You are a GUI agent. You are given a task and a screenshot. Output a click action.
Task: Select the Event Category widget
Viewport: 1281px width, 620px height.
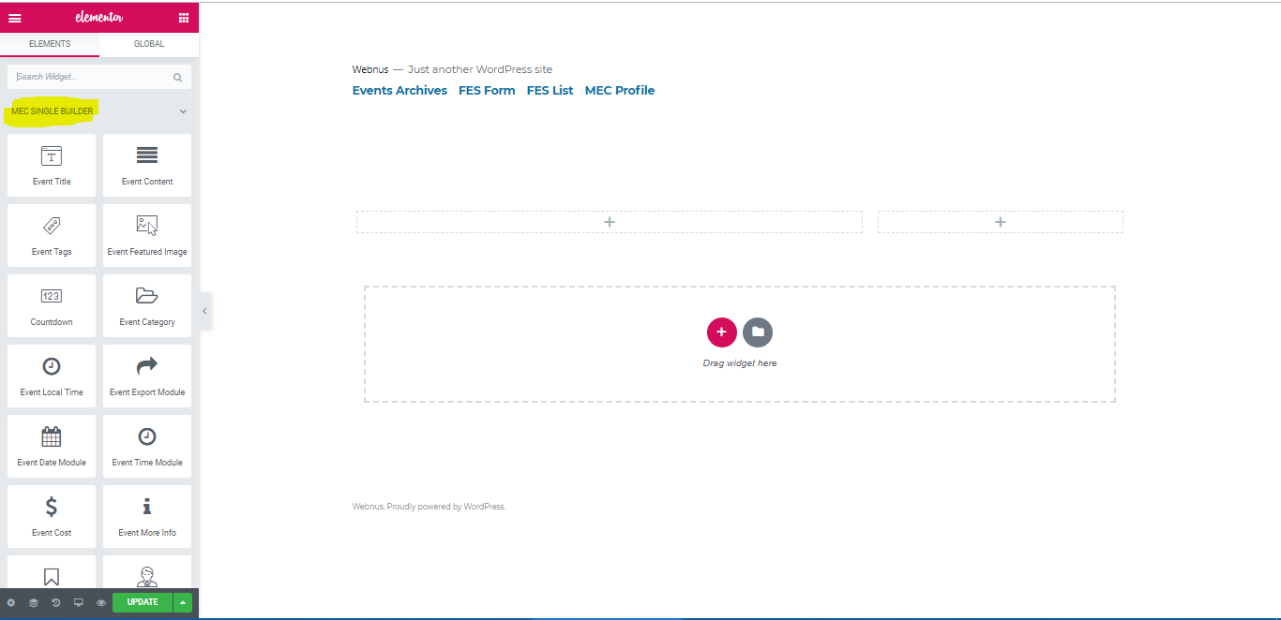[x=147, y=306]
